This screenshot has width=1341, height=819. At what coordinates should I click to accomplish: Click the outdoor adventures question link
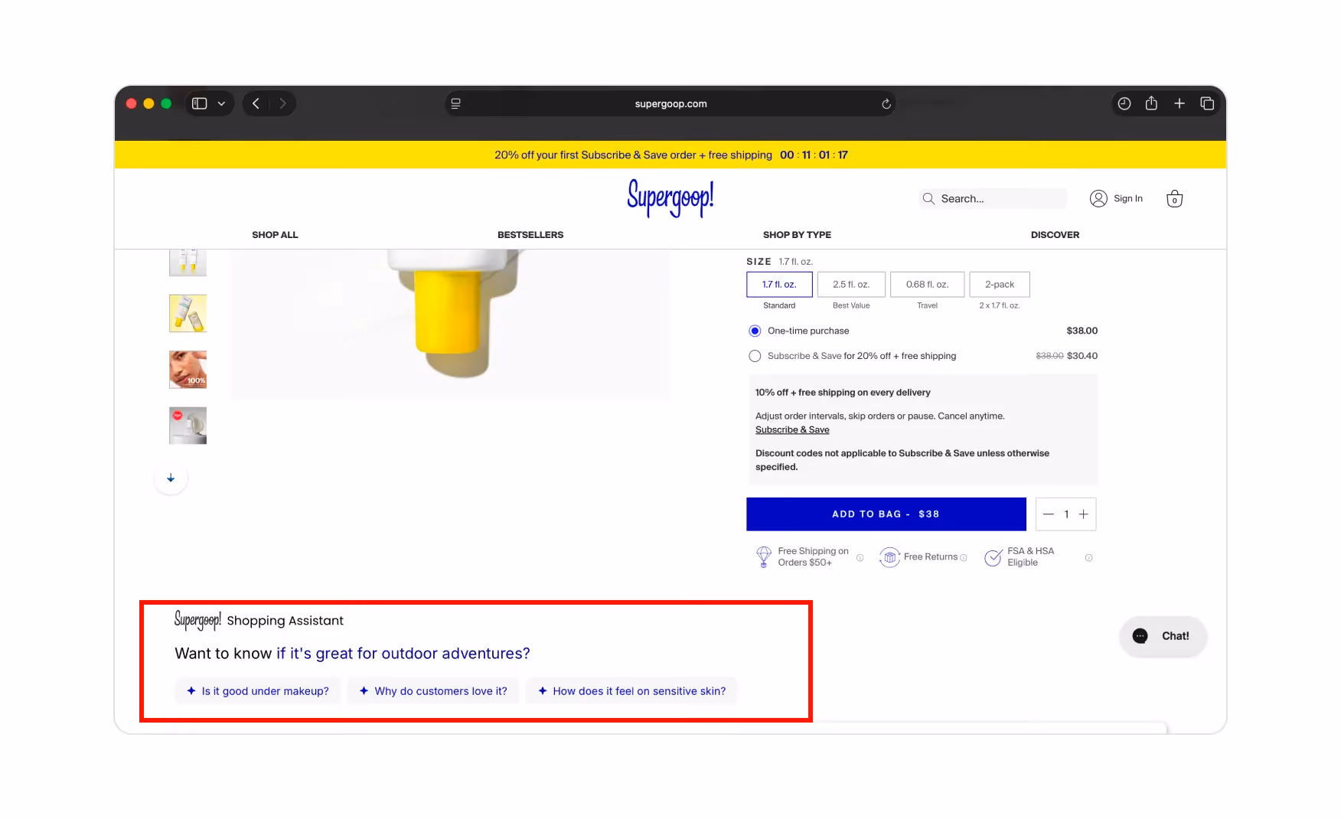click(x=403, y=654)
